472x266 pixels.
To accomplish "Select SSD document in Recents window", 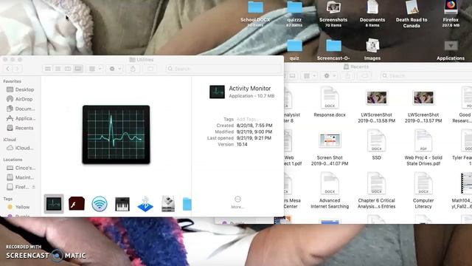I will (377, 145).
